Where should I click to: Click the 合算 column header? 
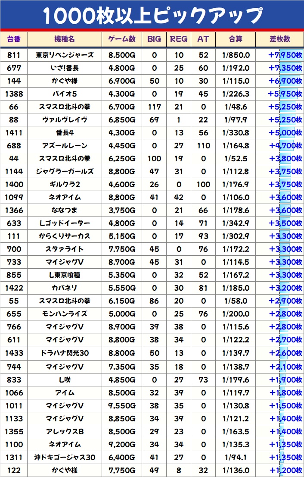(x=236, y=39)
